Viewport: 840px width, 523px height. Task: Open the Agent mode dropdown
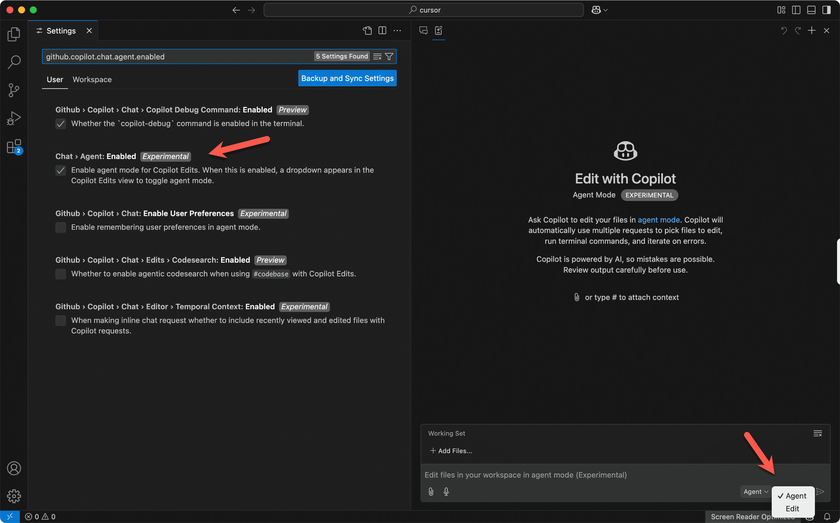755,492
